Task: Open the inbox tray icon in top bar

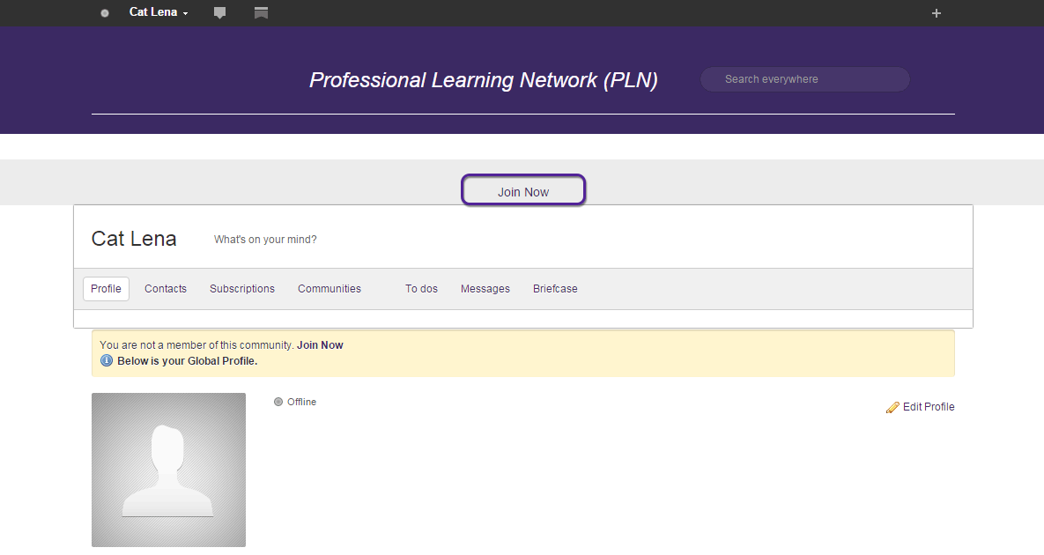Action: coord(261,12)
